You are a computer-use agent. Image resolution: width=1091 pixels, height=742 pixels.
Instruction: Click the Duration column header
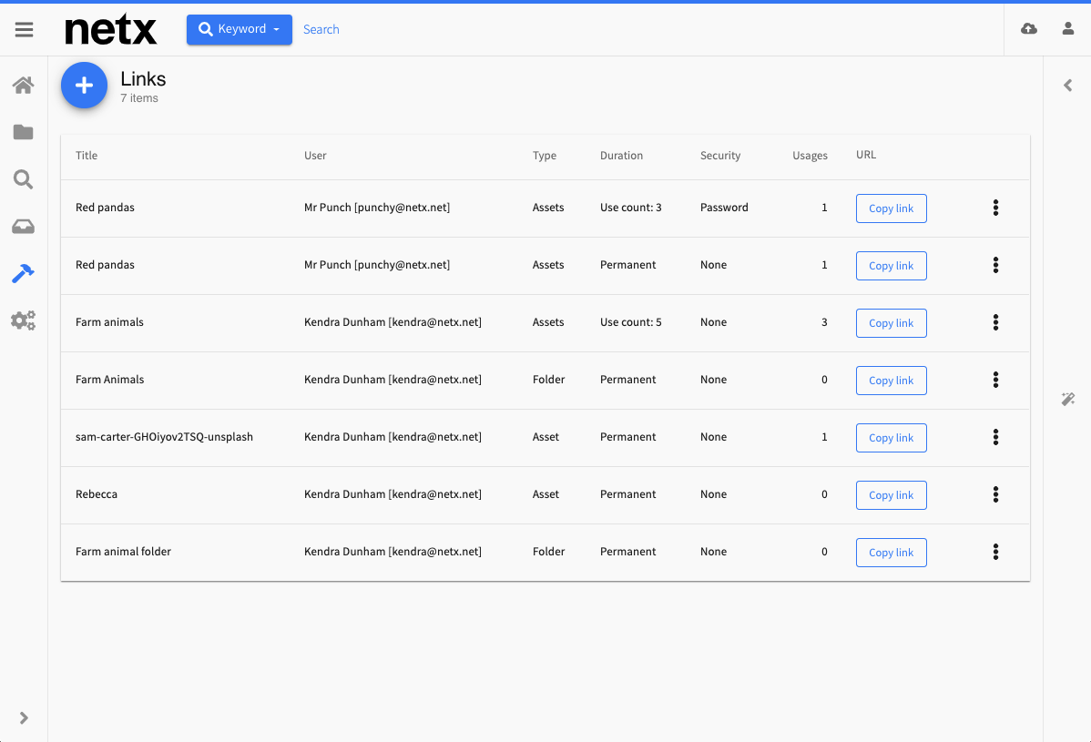621,155
